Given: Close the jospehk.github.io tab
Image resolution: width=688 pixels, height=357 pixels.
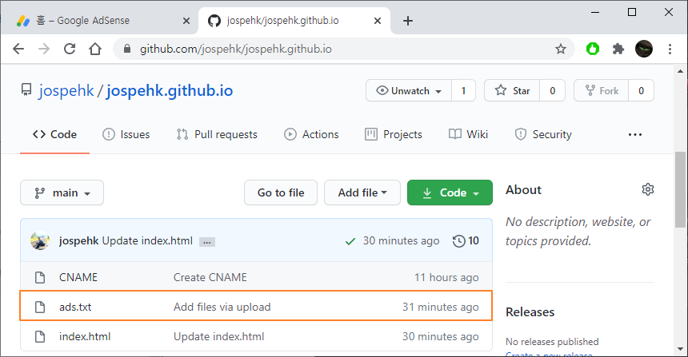Looking at the screenshot, I should [x=378, y=21].
